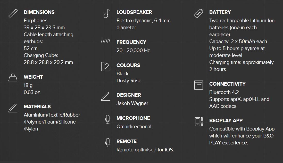Click the microphone icon beside Remote
283x163 pixels.
point(108,142)
